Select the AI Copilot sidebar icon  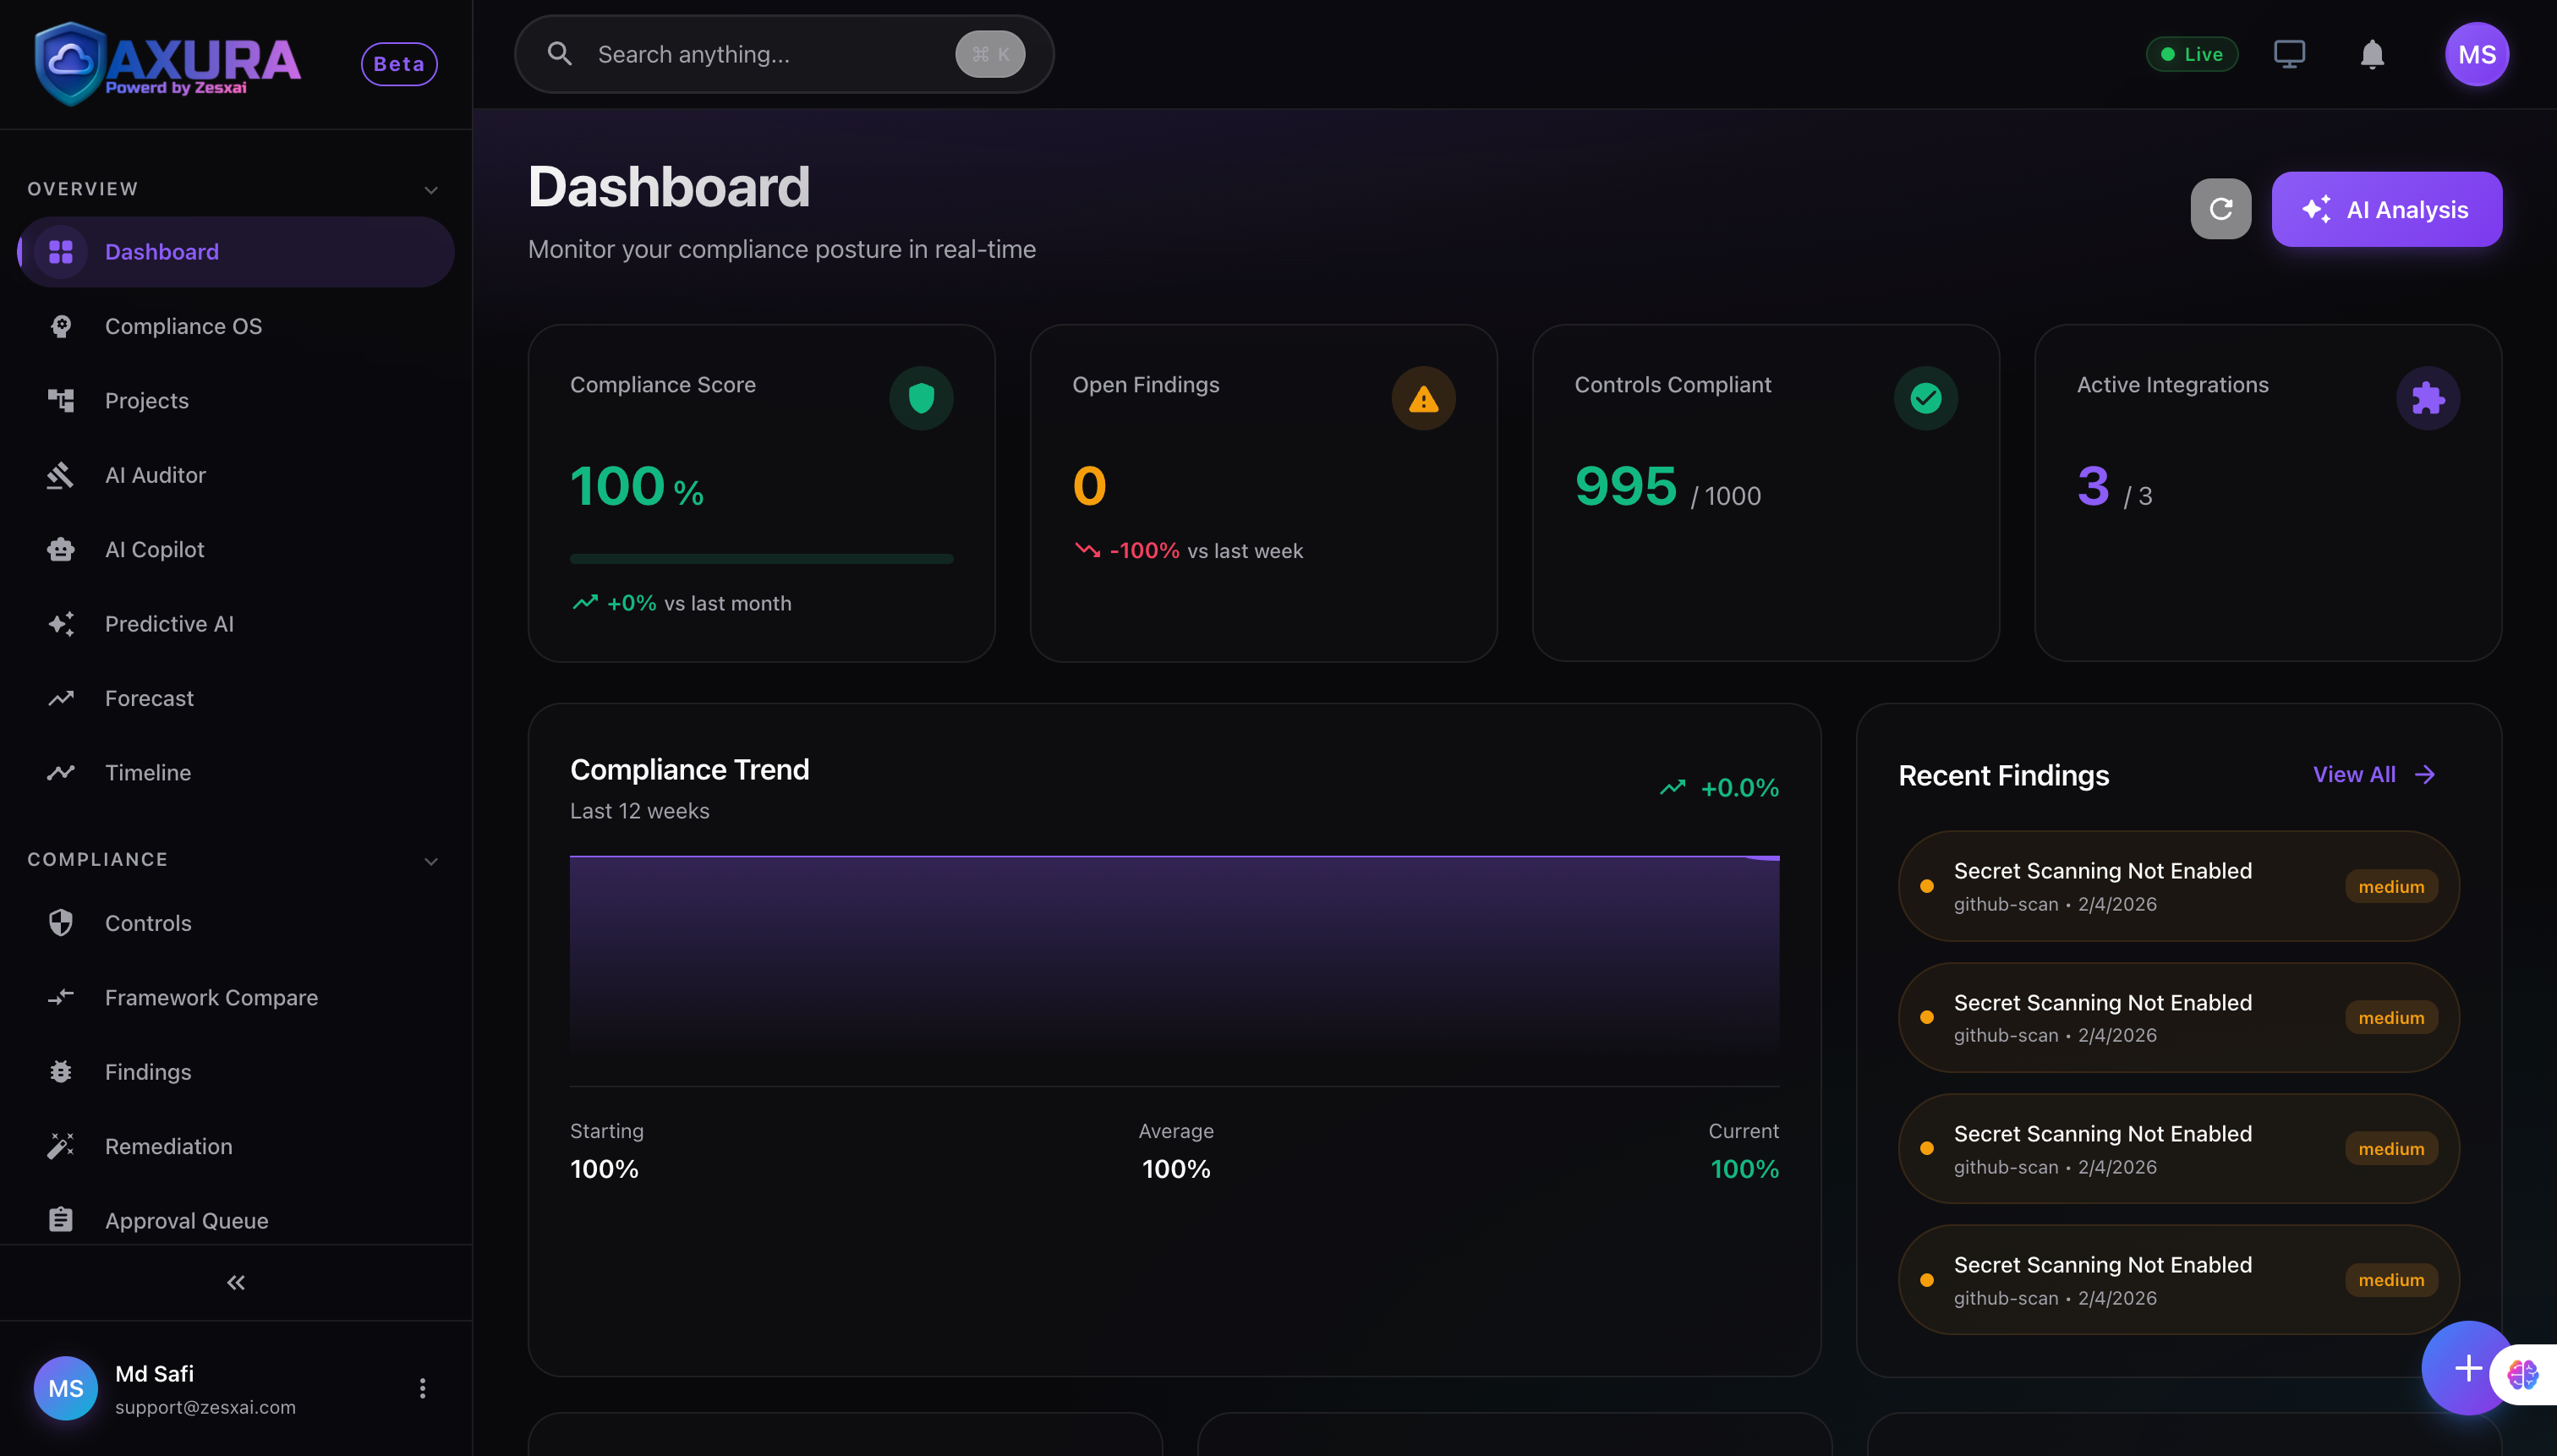pyautogui.click(x=61, y=549)
